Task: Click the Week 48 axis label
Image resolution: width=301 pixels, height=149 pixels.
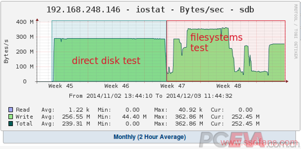Action: 229,86
